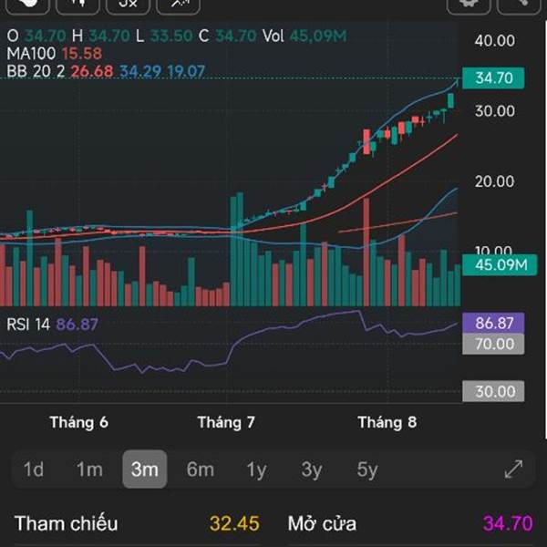The image size is (547, 547).
Task: Click the gray 70.00 RSI level label
Action: click(493, 344)
